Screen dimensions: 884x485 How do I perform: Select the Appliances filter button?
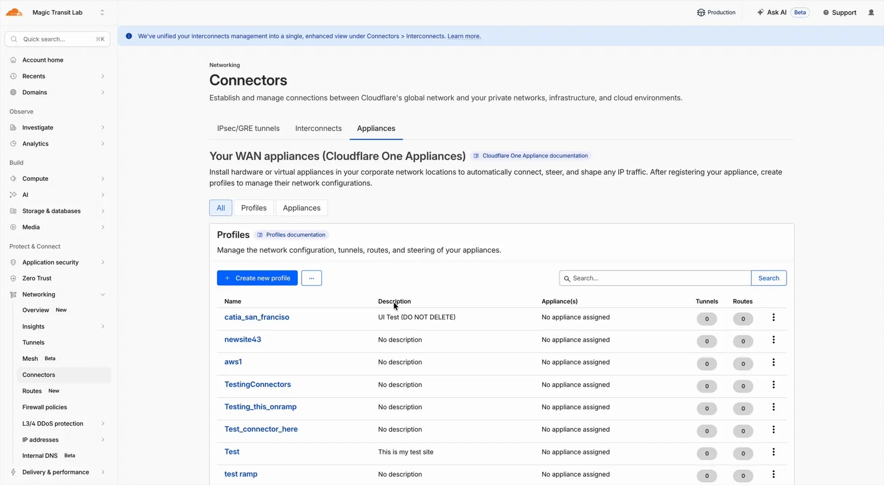(302, 208)
